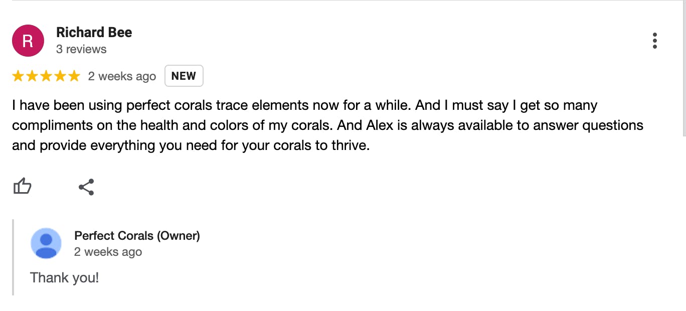Click the 'Perfect Corals (Owner)' name
The height and width of the screenshot is (311, 686).
(137, 235)
